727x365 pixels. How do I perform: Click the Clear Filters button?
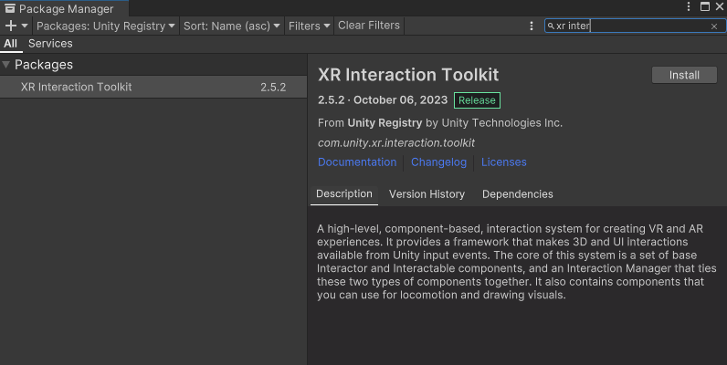(x=369, y=26)
